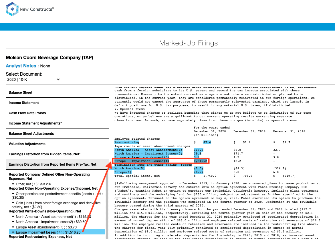Collapse Earnings Distortion from Reported Items Pre-Tax
Viewport: 335px width, 239px height.
(x=58, y=164)
